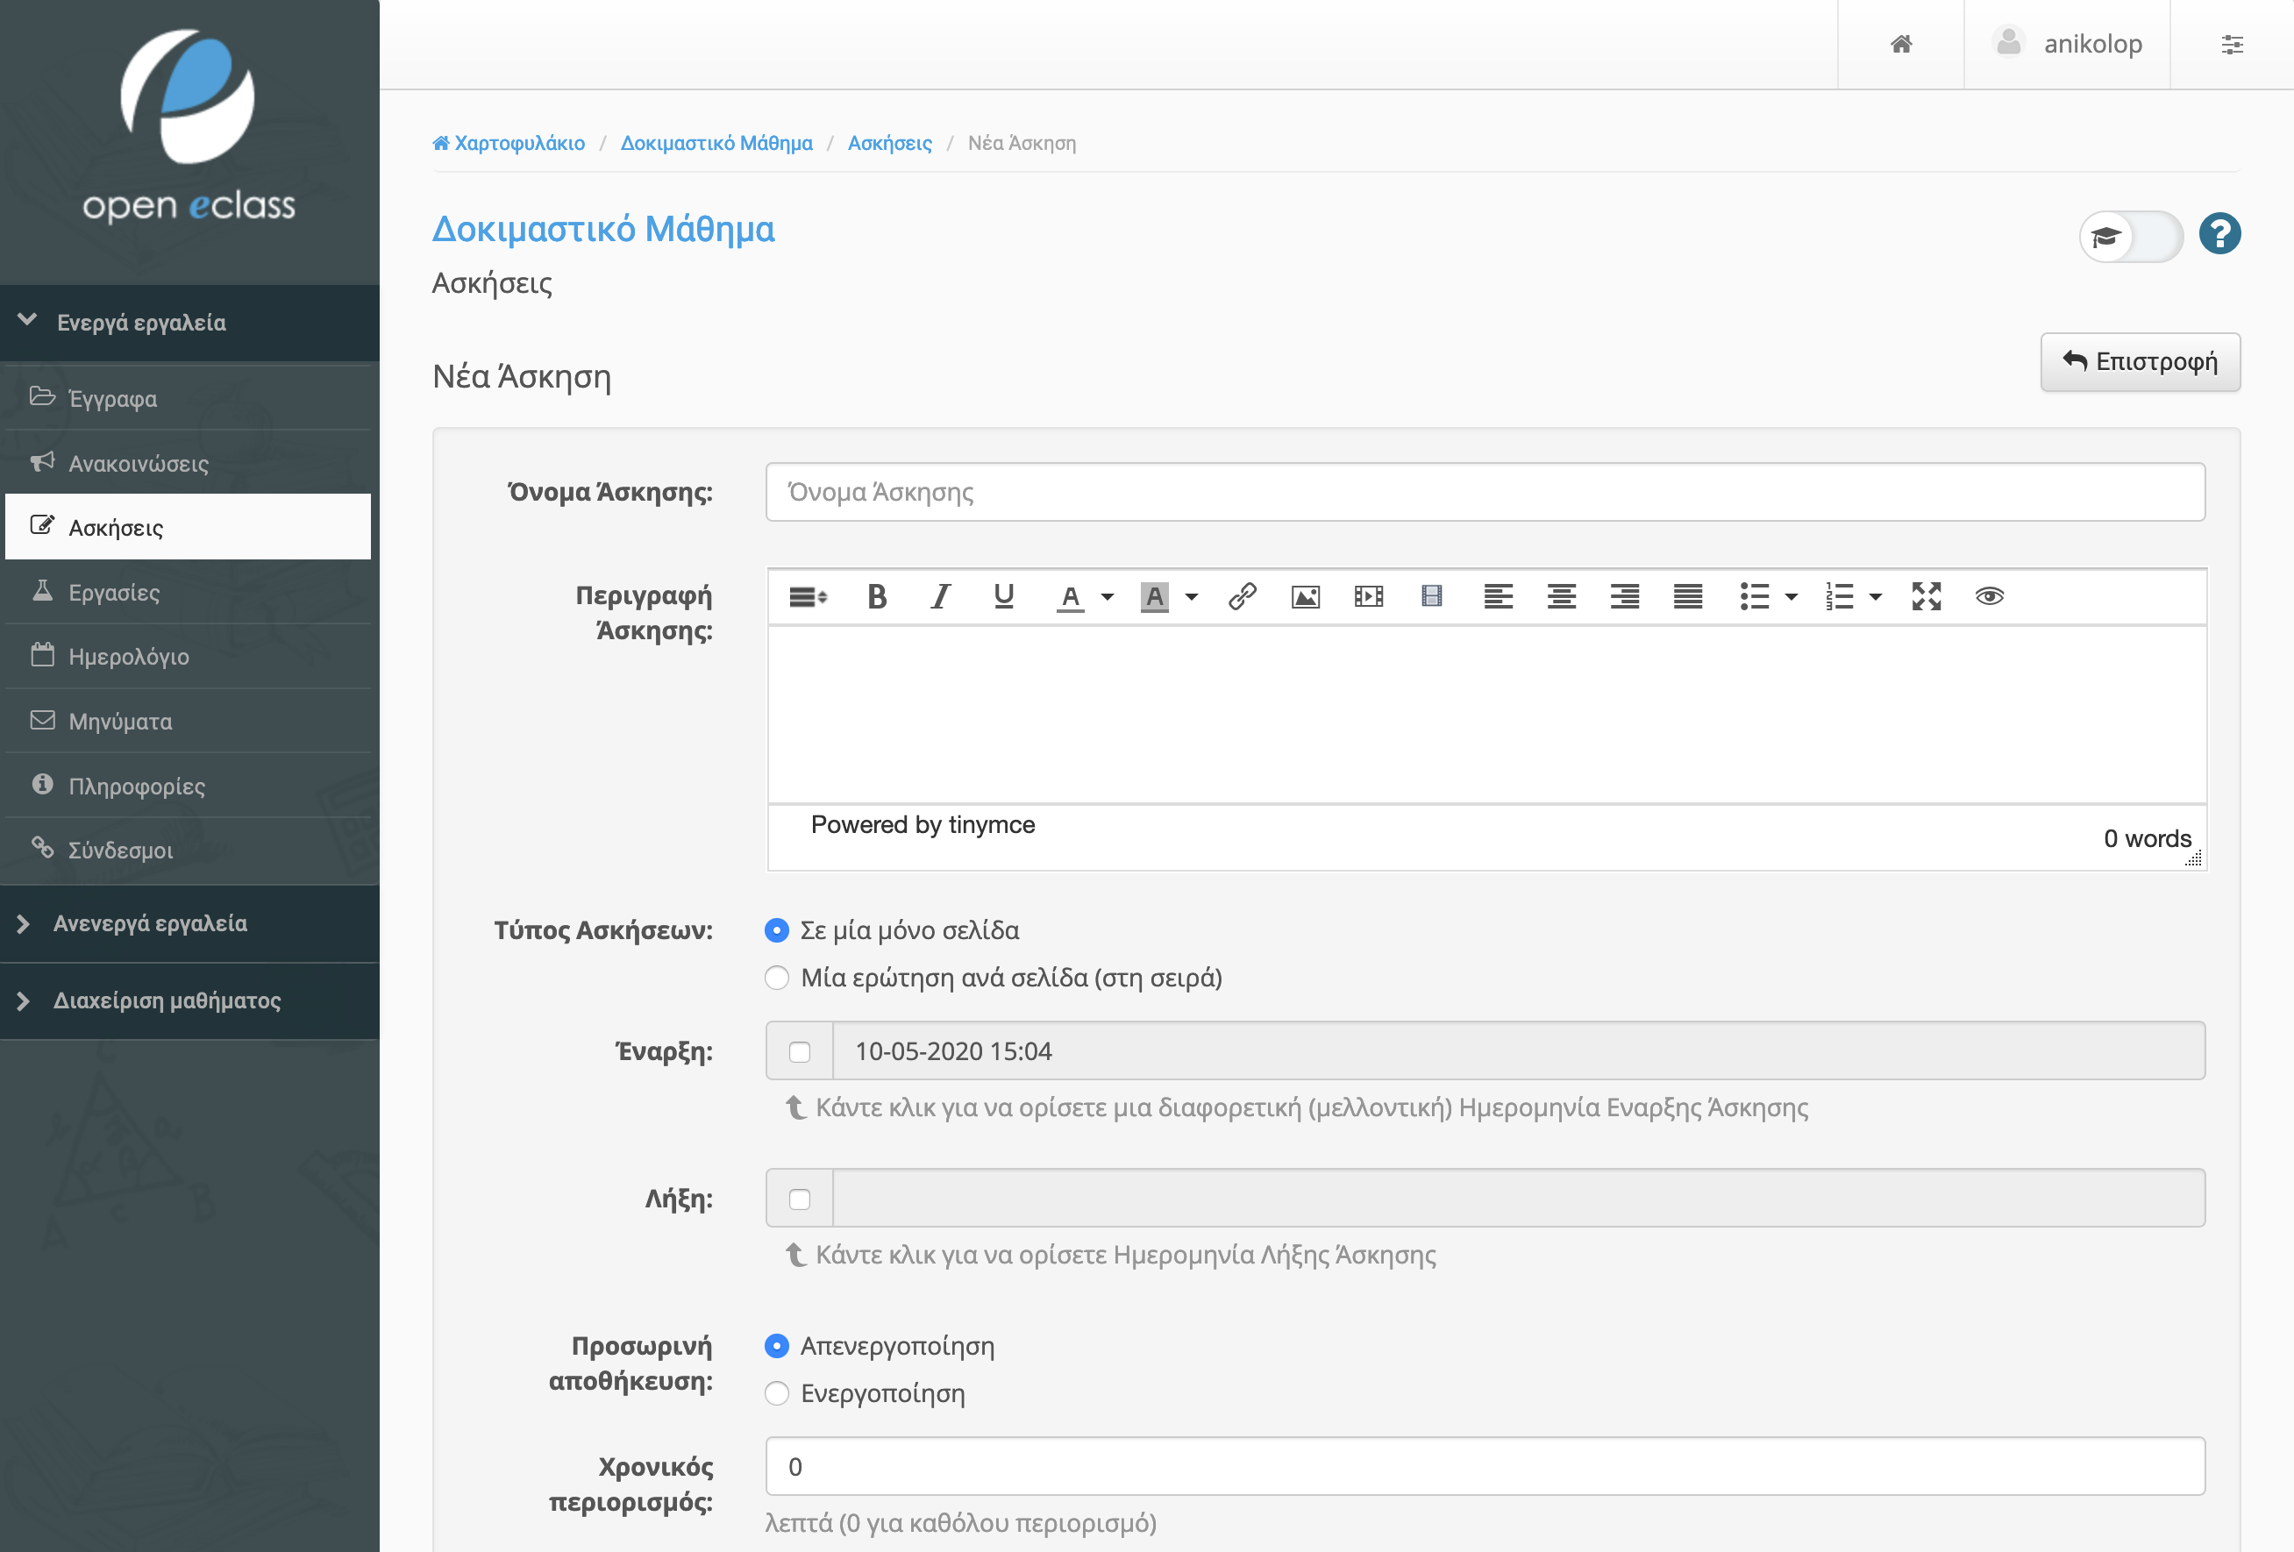Apply text color with the A icon
Viewport: 2294px width, 1552px height.
(x=1070, y=596)
